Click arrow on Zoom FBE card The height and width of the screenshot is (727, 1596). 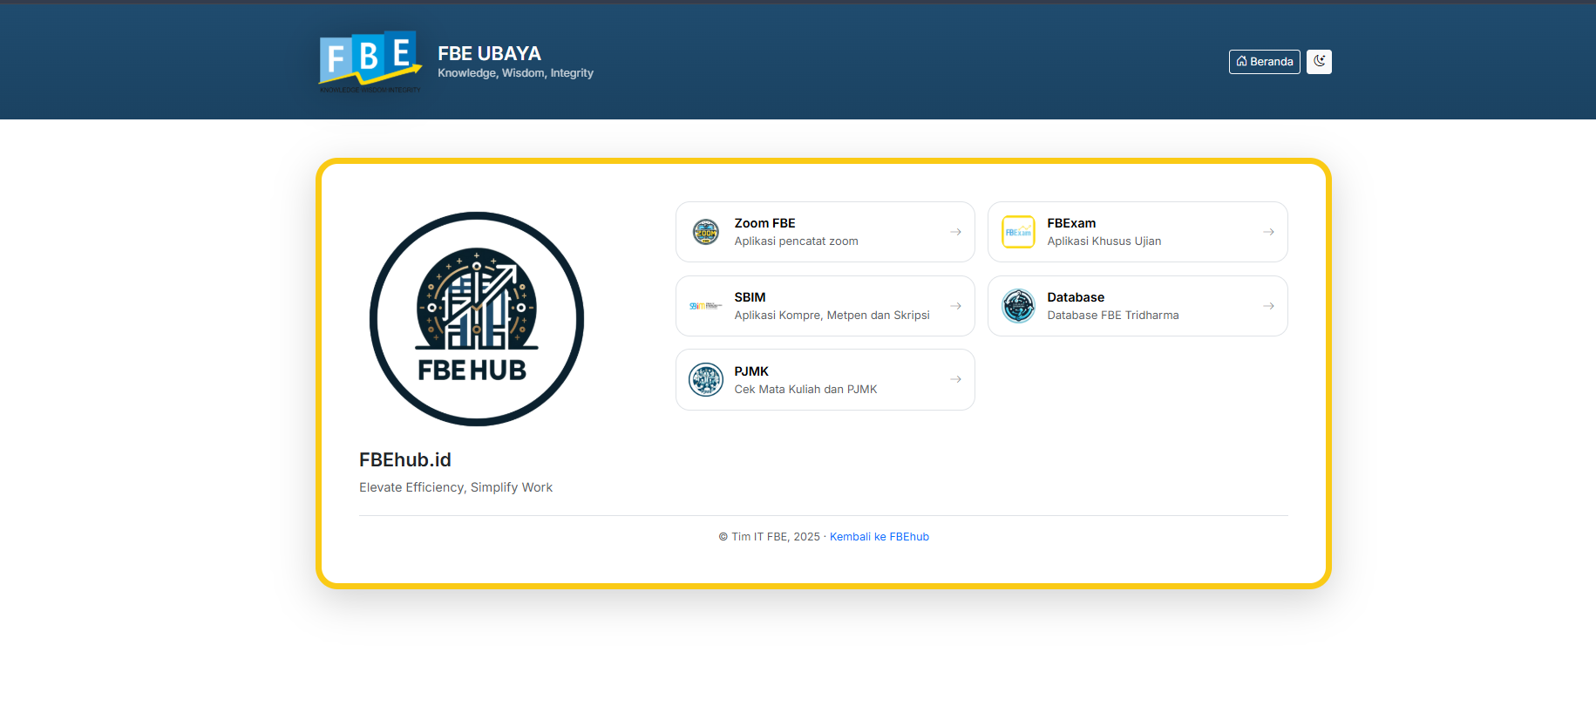click(955, 232)
